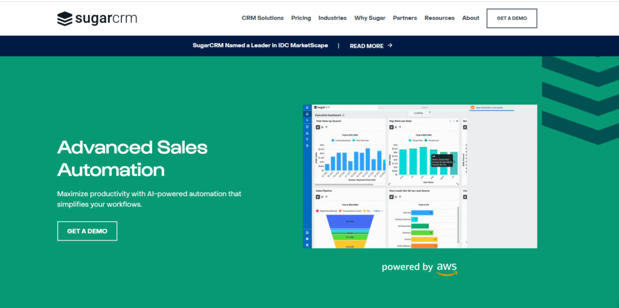Follow the READ MORE link in the banner
This screenshot has height=308, width=619.
coord(371,45)
